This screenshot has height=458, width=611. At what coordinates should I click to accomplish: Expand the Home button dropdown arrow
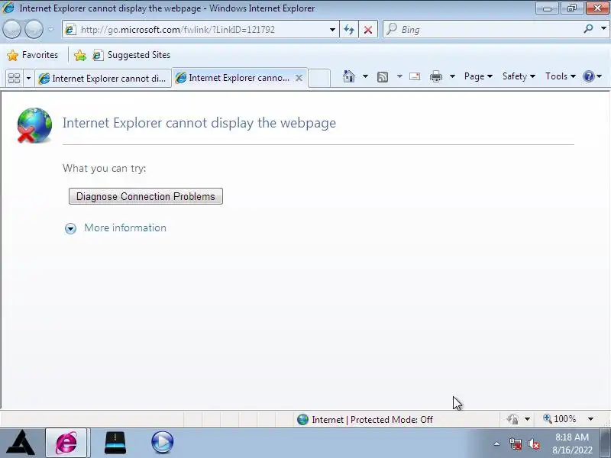(365, 76)
